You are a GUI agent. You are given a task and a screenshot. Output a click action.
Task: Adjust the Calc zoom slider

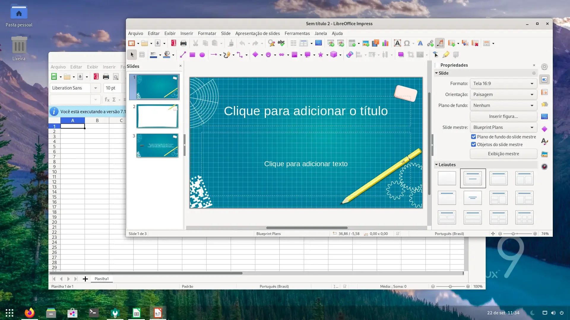(x=450, y=287)
